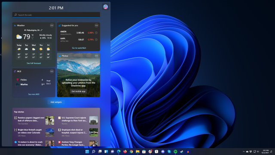
Task: Open the AAPL stock ticker
Action: coord(63,38)
